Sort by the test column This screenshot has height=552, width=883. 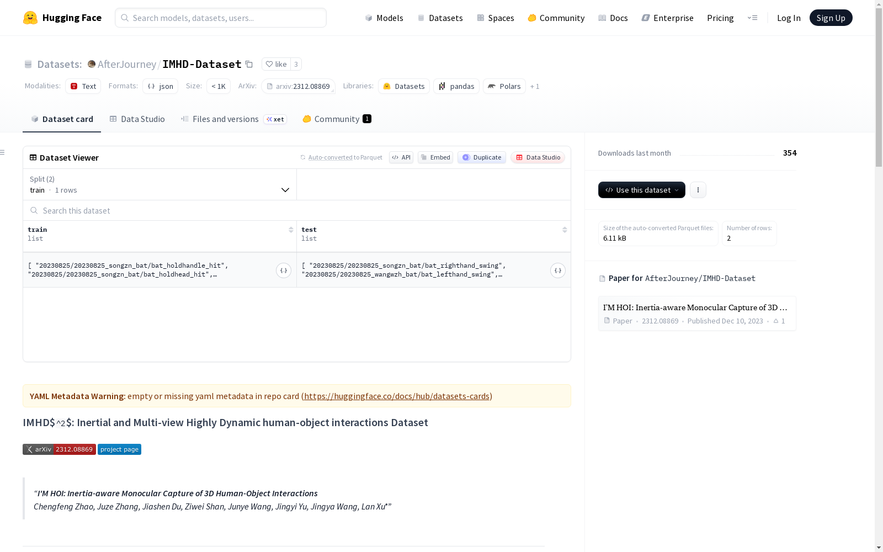coord(565,230)
